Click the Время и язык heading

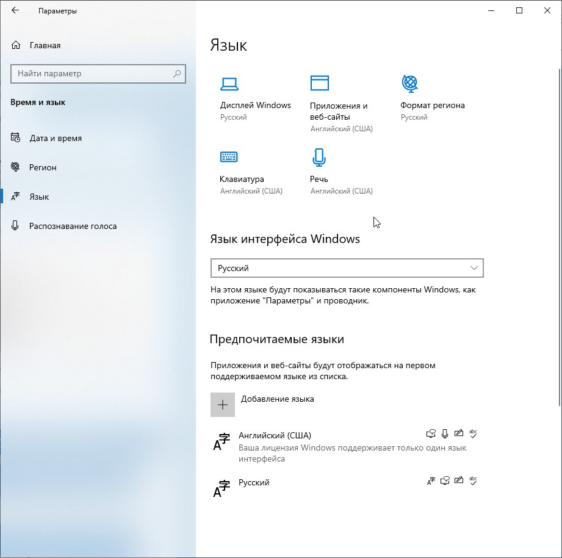[x=38, y=102]
